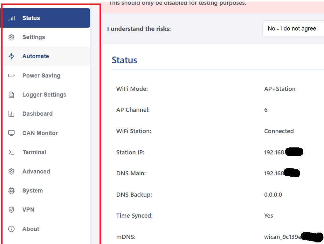Click the AP Channel value '6'
The height and width of the screenshot is (244, 324).
[x=266, y=110]
